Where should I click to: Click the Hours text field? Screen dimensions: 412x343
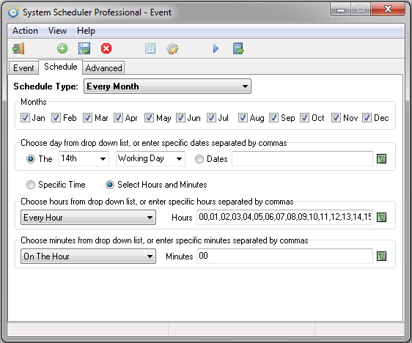click(x=284, y=217)
